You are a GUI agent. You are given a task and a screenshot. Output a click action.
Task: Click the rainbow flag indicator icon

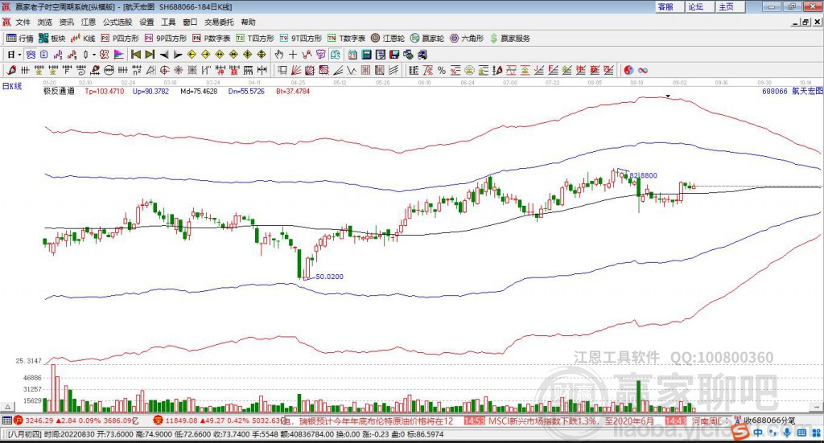(119, 55)
